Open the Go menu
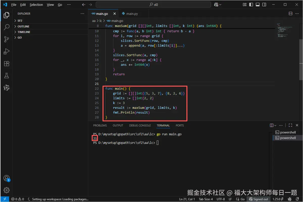Screen dimensions: 303x202 [60, 5]
